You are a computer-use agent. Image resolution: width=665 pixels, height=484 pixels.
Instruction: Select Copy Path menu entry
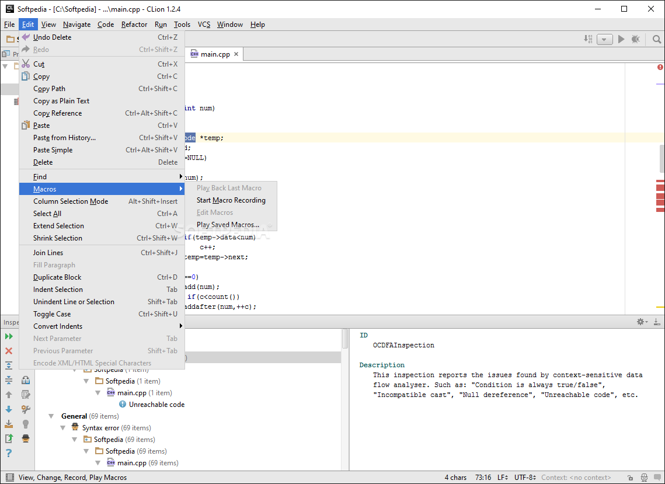pos(102,89)
